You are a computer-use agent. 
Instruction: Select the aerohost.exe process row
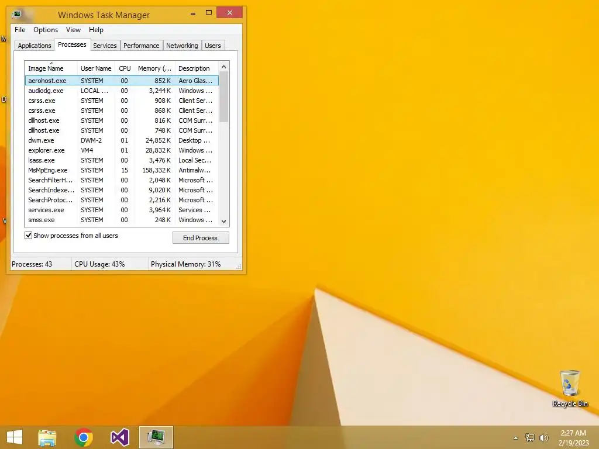click(122, 81)
